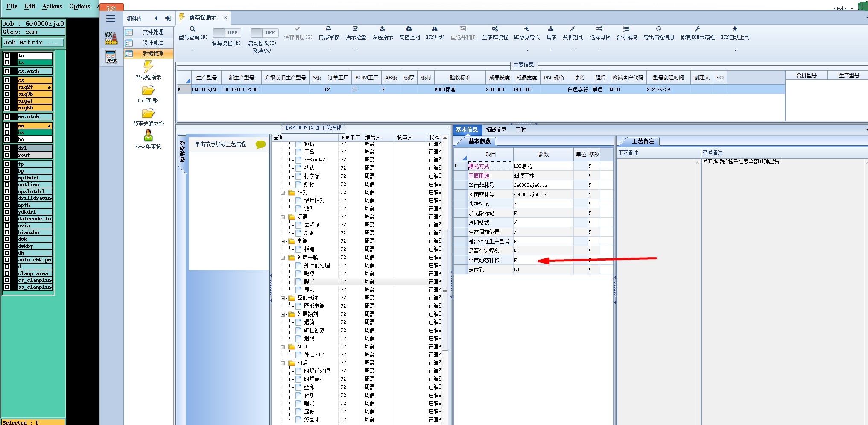The width and height of the screenshot is (868, 425).
Task: Select the 基本信息 tab
Action: 467,129
